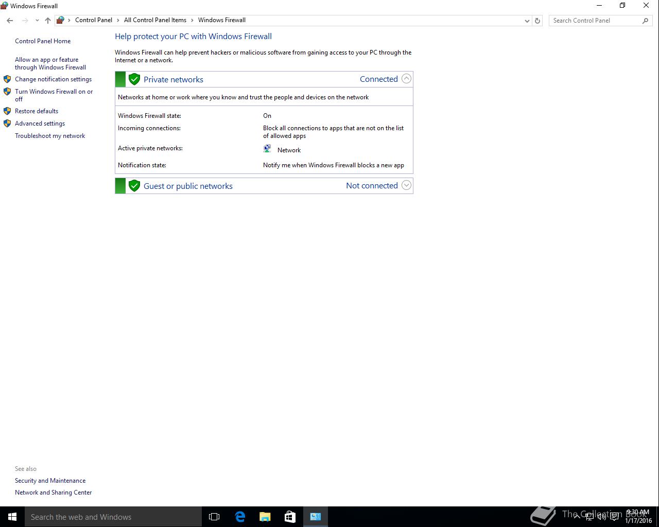
Task: Open Security and Maintenance link
Action: coord(50,481)
